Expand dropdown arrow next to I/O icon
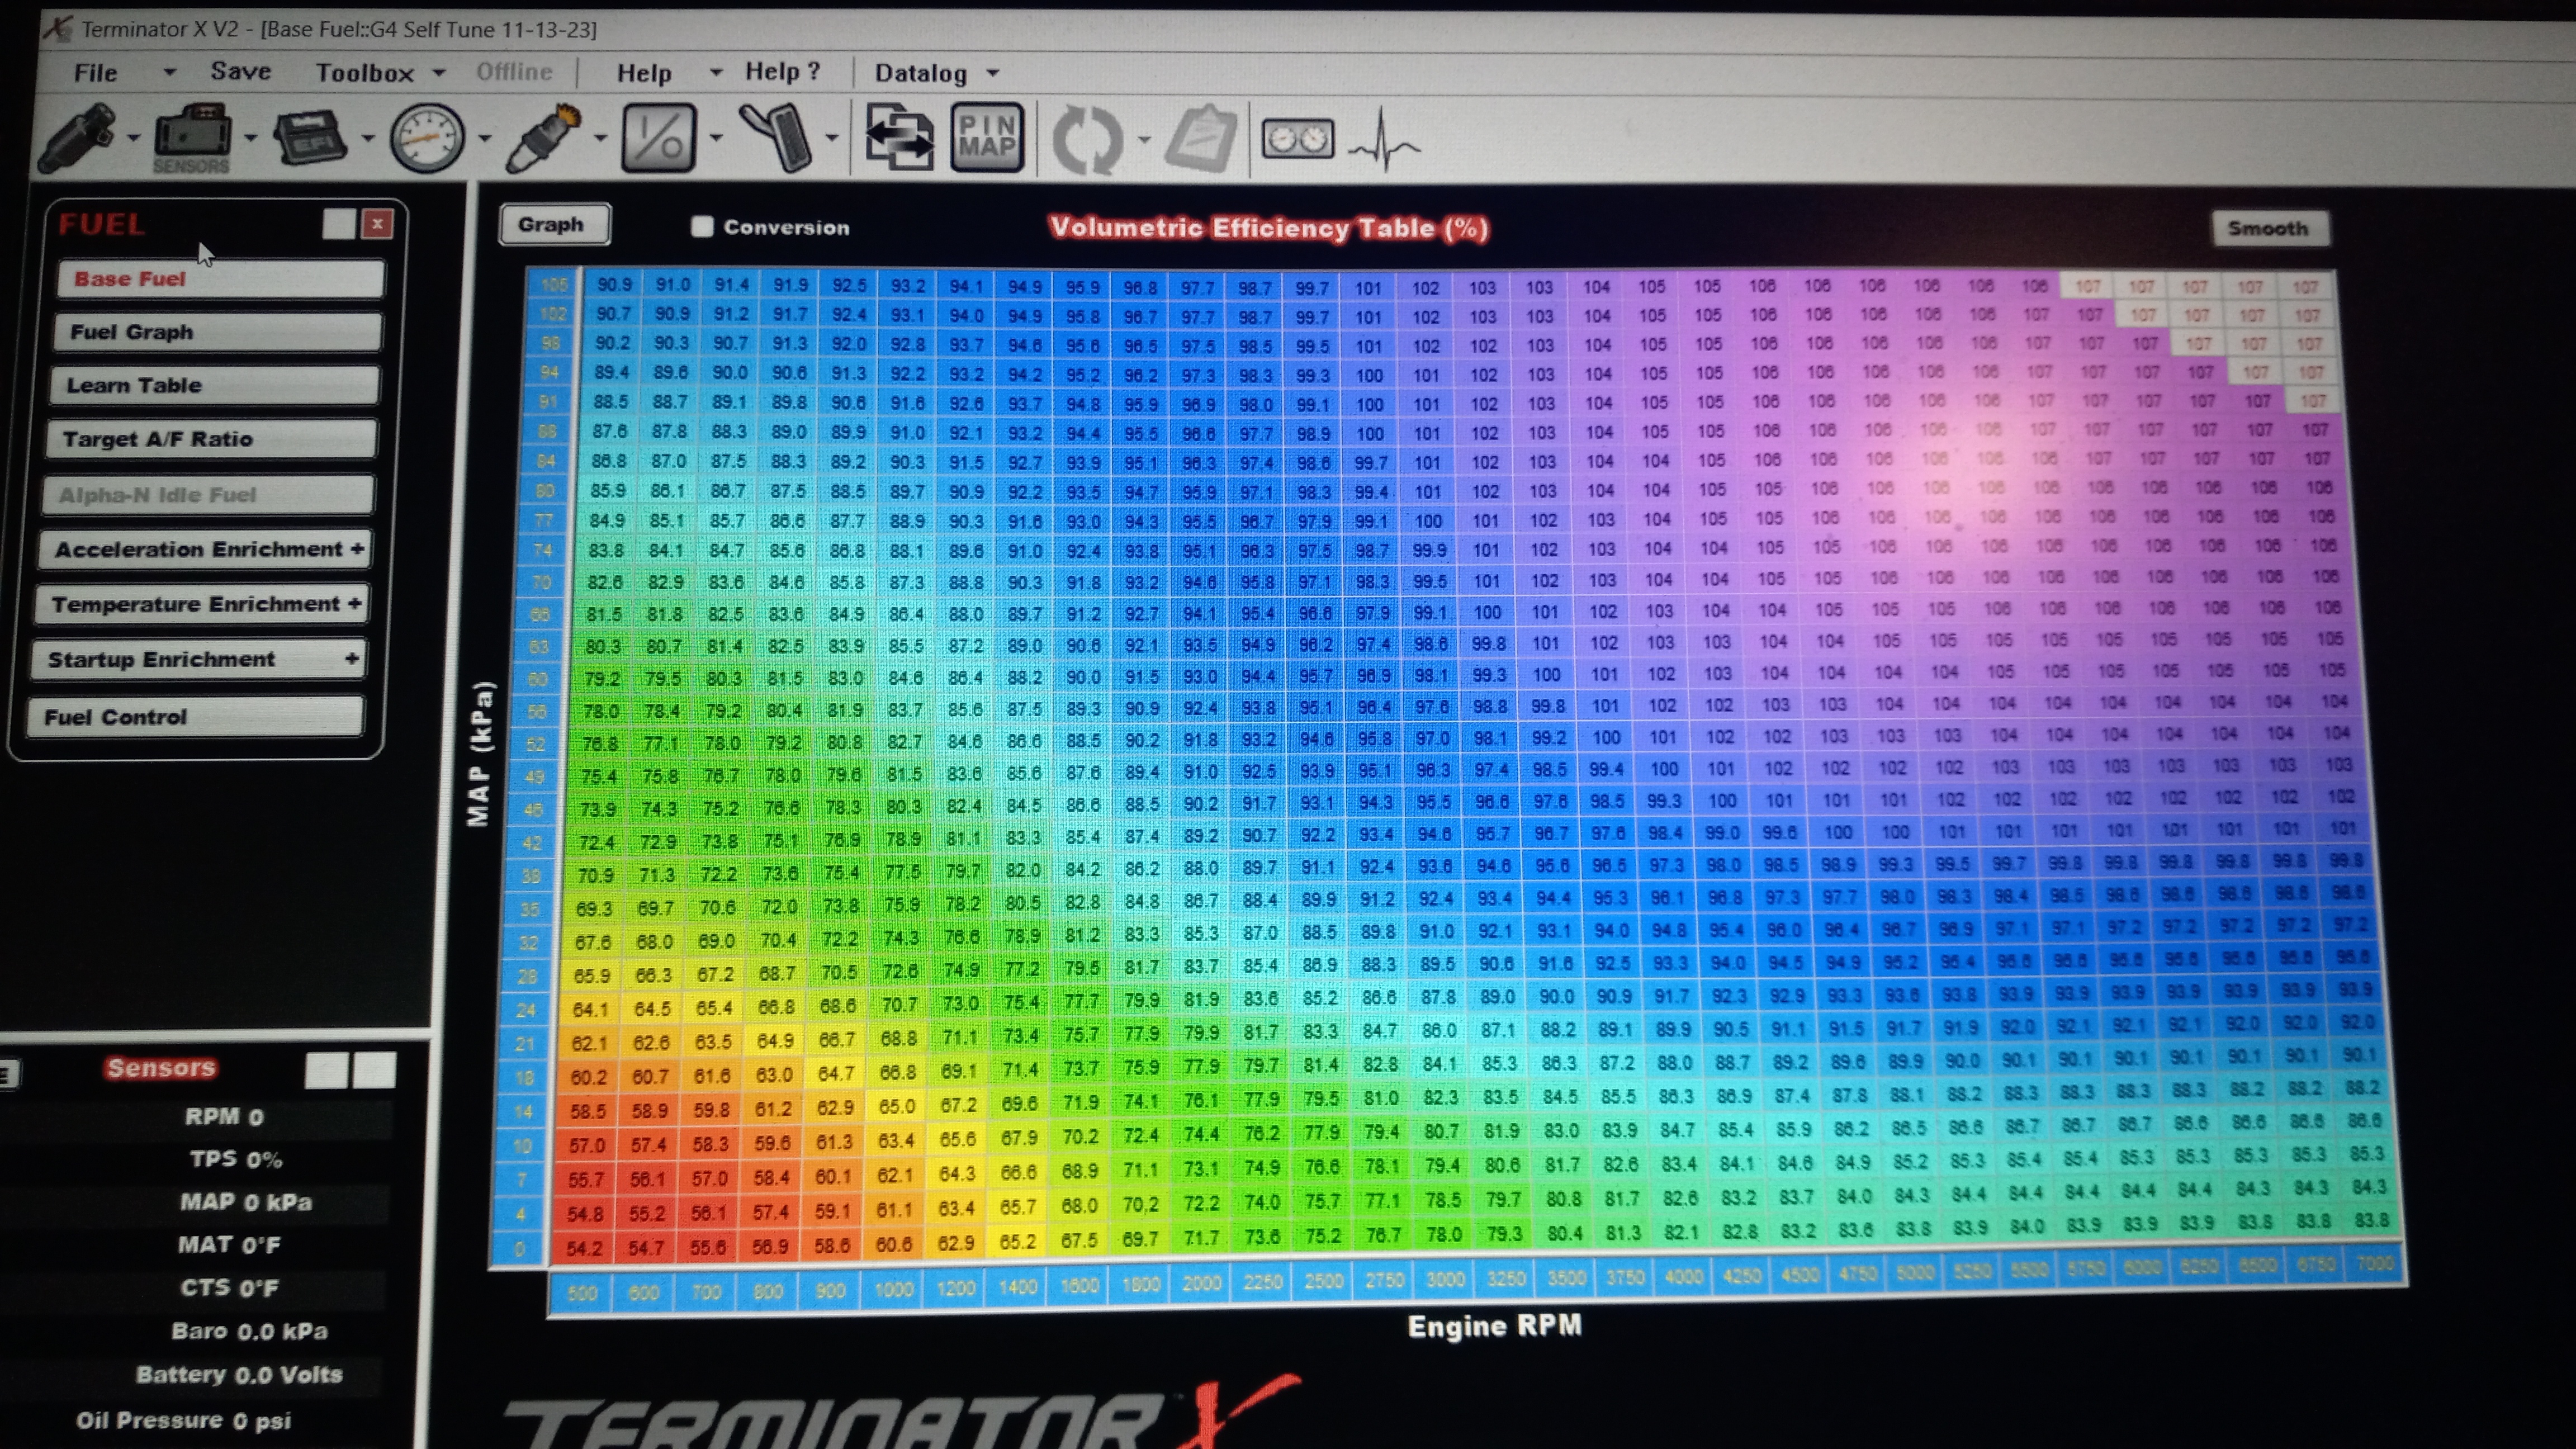Viewport: 2576px width, 1449px height. (x=716, y=138)
